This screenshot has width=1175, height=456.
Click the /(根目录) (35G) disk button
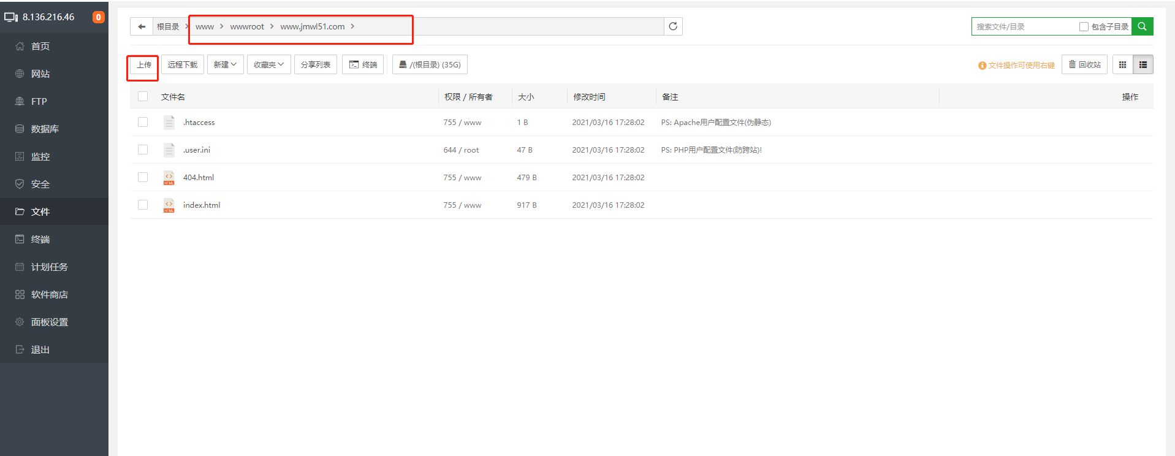(430, 64)
